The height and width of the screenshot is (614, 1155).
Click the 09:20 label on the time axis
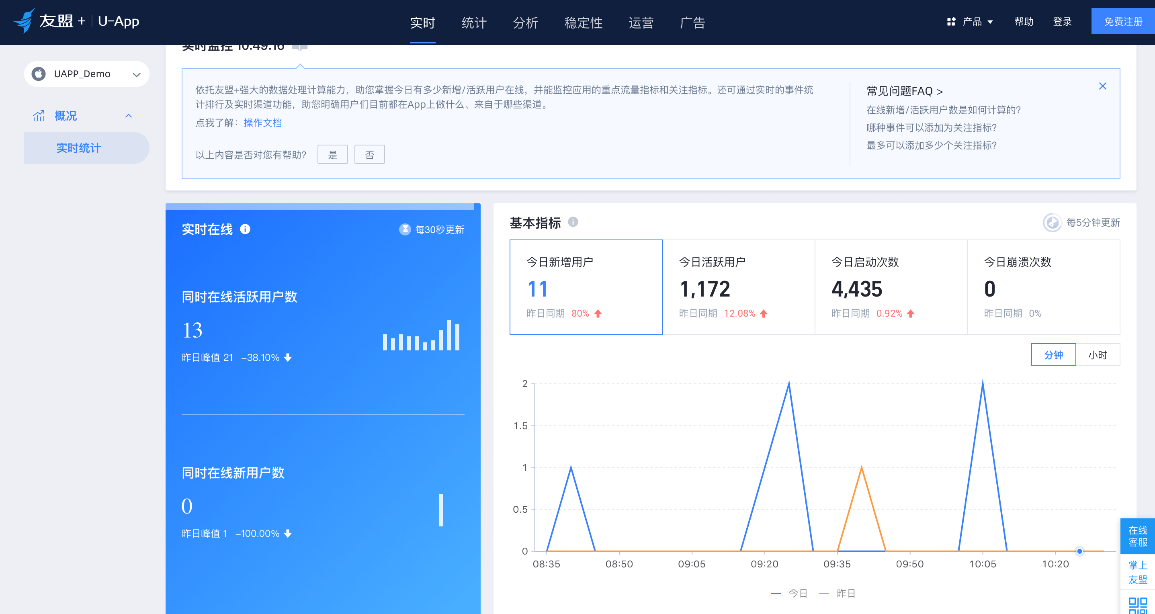click(764, 564)
